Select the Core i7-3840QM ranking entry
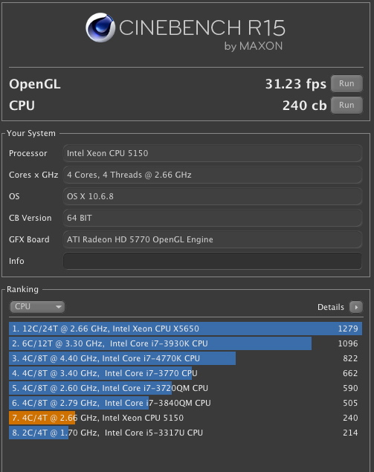 185,403
